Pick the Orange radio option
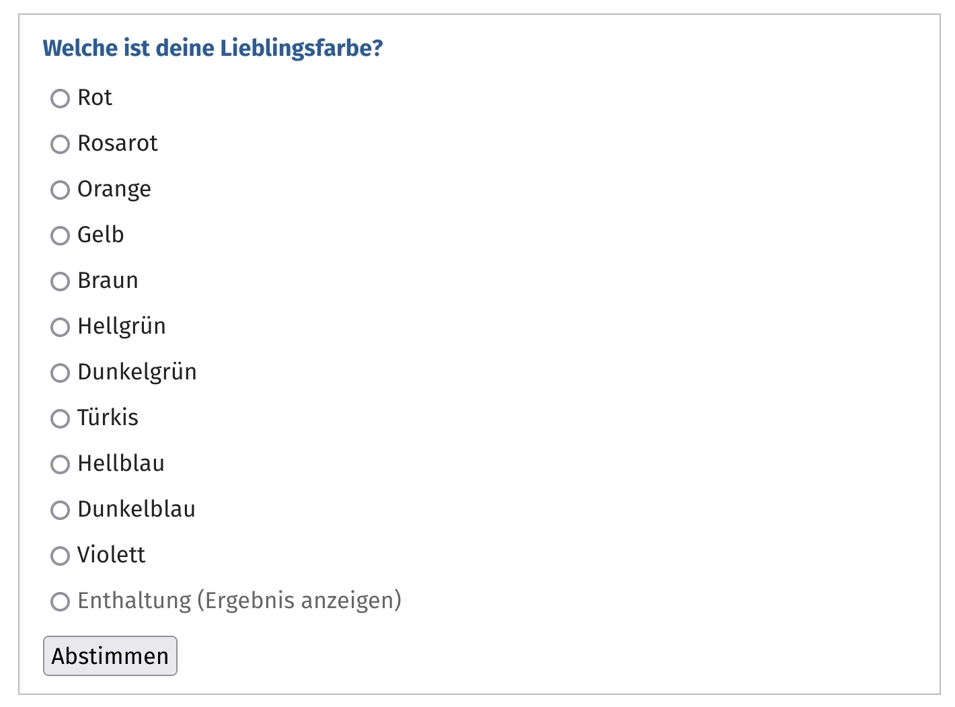This screenshot has height=707, width=955. click(61, 190)
